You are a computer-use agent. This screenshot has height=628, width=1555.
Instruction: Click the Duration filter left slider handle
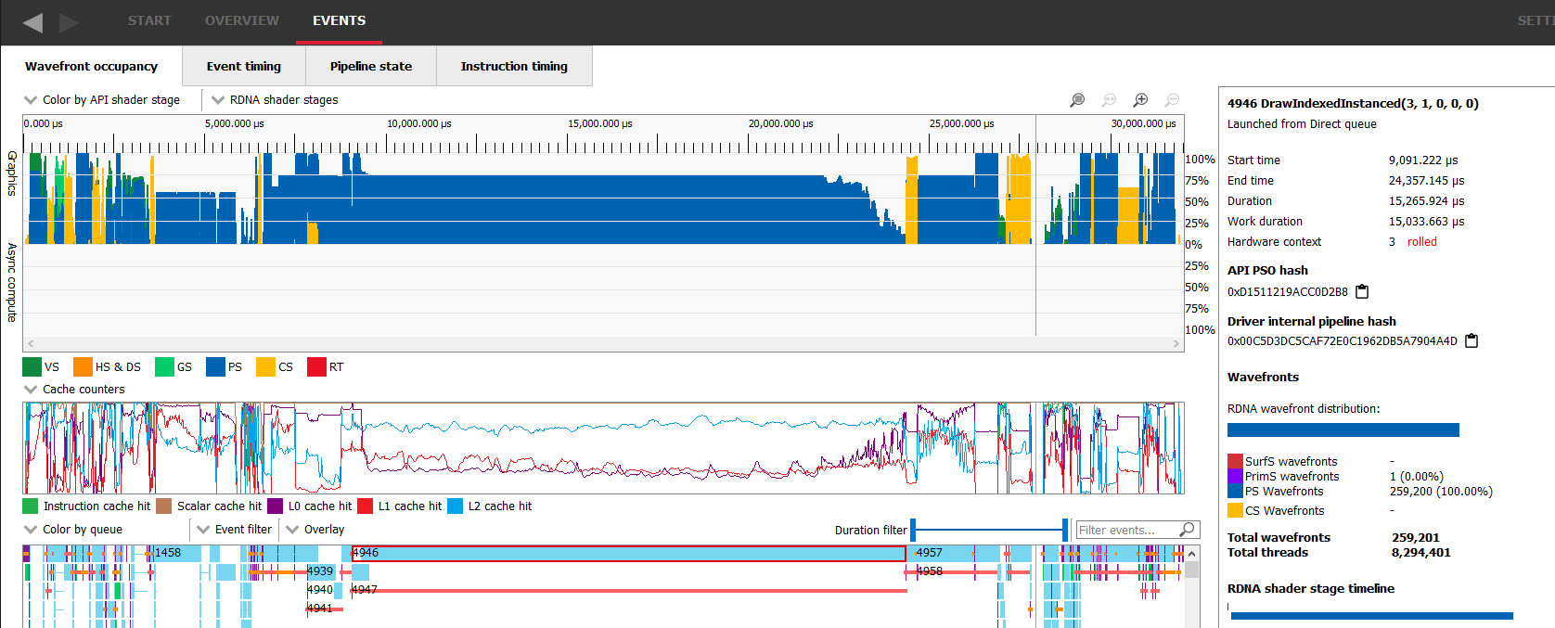tap(913, 530)
